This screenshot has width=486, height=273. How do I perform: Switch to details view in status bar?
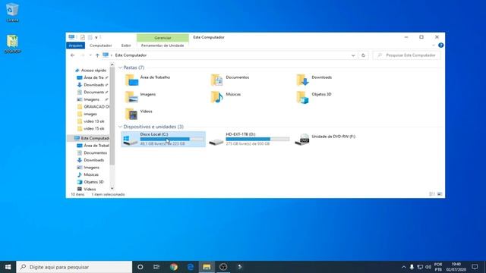pyautogui.click(x=432, y=194)
